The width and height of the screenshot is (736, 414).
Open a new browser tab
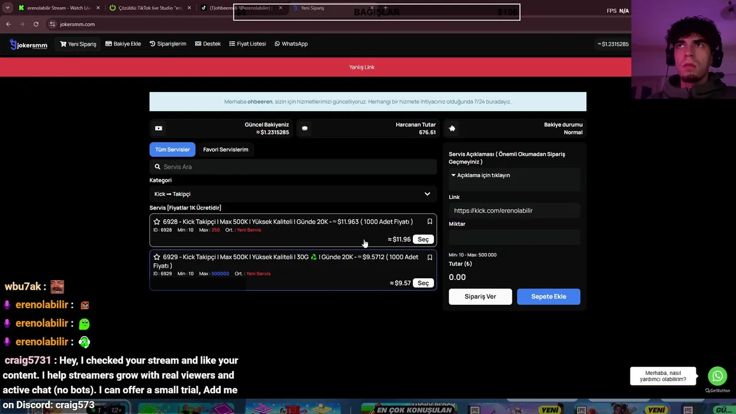pos(385,8)
